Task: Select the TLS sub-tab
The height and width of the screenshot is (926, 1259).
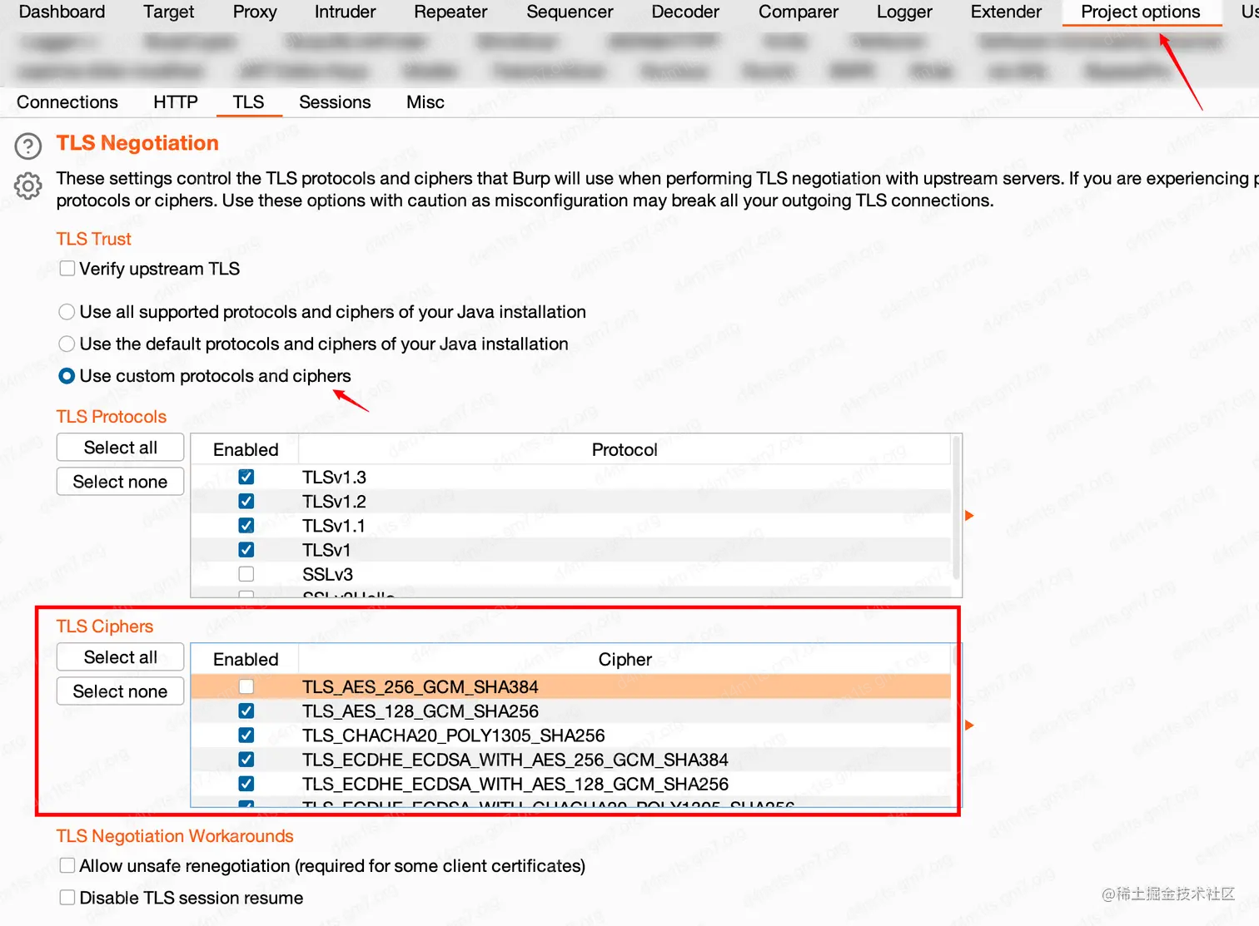Action: [x=248, y=102]
